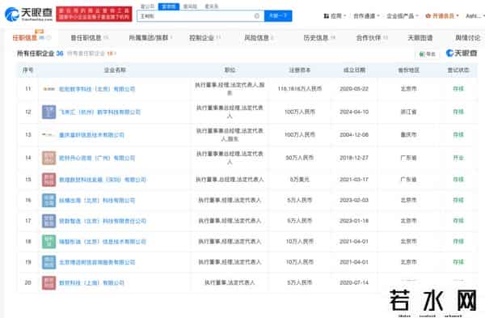Click the 企业名称 column header

click(115, 70)
